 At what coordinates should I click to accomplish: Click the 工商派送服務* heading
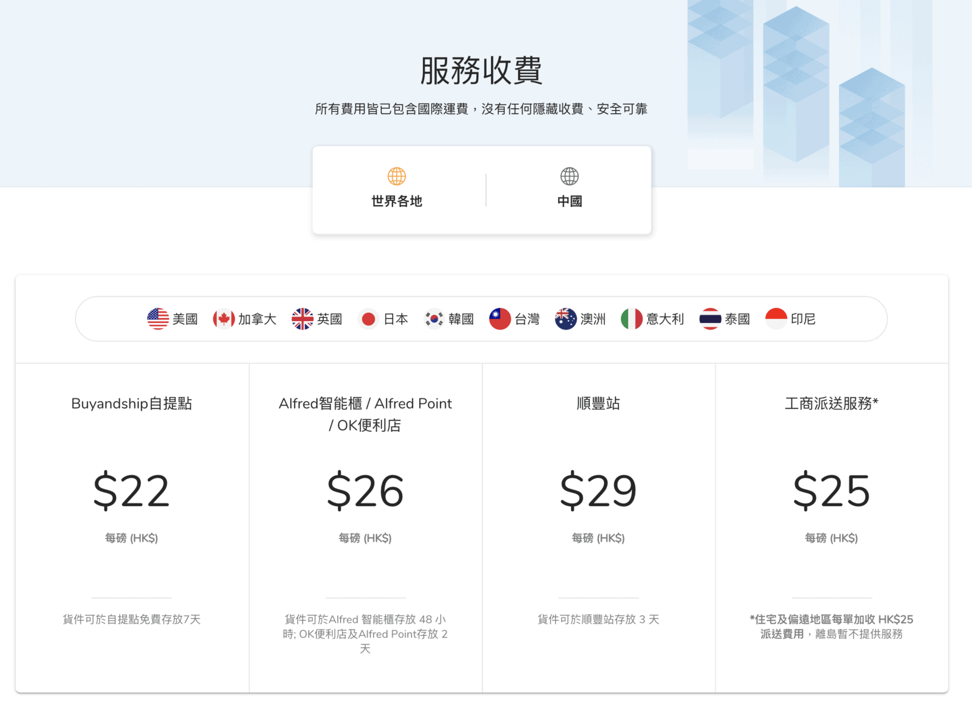pos(832,404)
